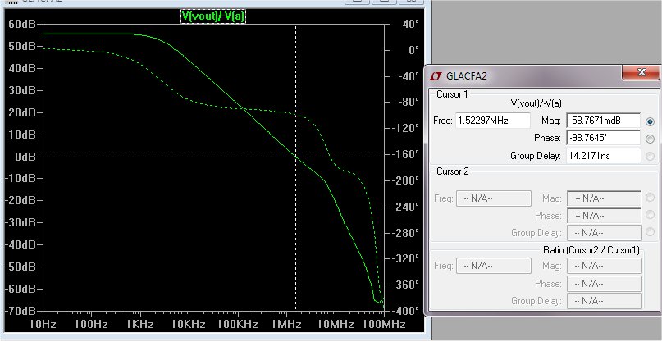
Task: Click the LT logo icon in GLACFA2 dialog title
Action: 436,76
